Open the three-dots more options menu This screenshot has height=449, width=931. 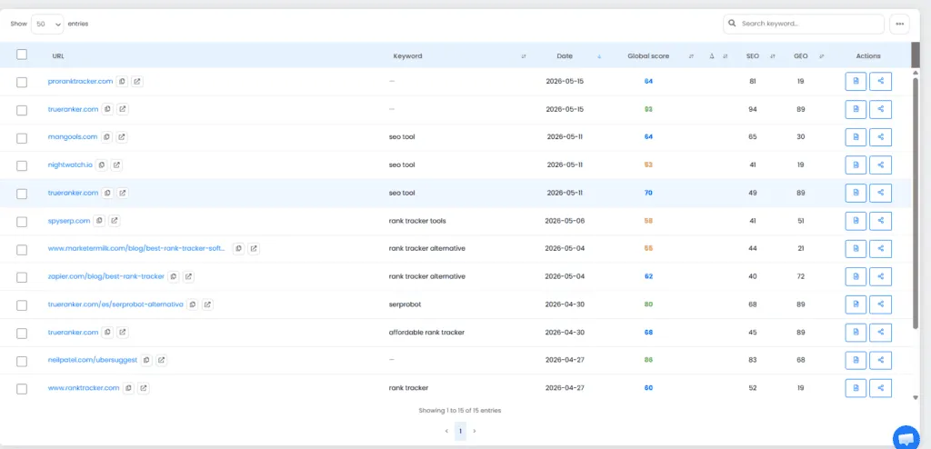click(899, 24)
